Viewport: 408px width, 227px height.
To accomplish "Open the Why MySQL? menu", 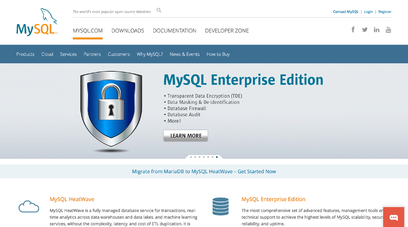I will click(x=150, y=54).
